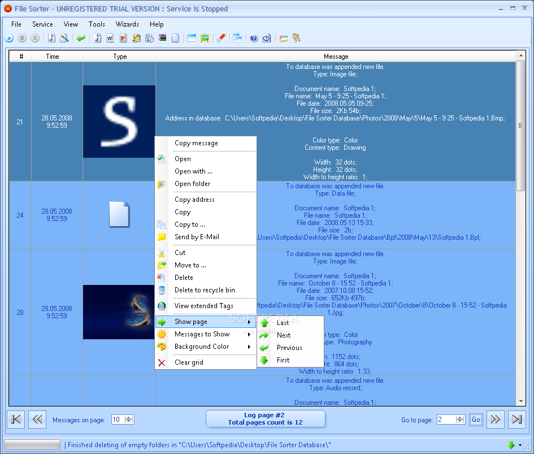The width and height of the screenshot is (534, 454).
Task: Click the first music note document icon
Action: pos(51,38)
